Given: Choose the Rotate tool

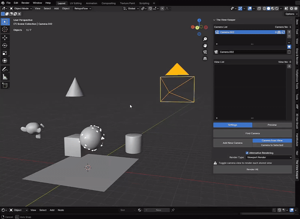Looking at the screenshot, I should click(x=5, y=45).
